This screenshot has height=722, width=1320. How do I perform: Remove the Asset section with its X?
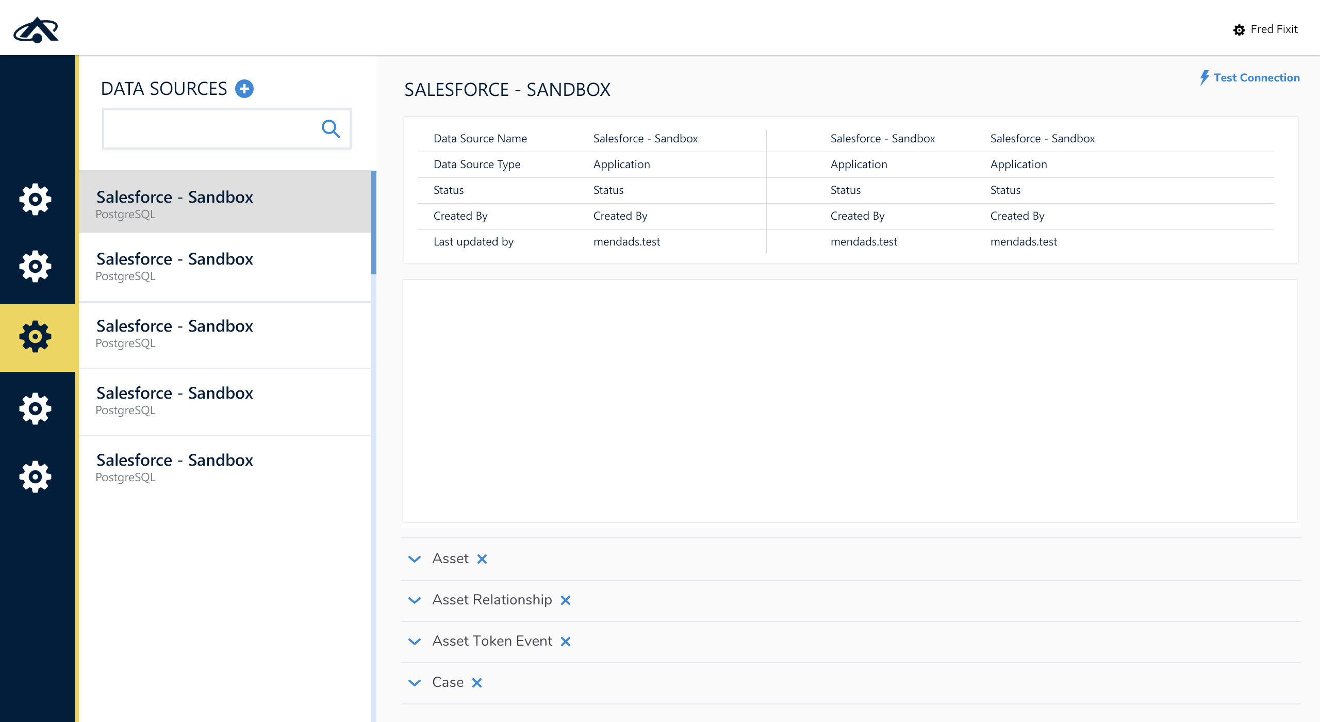tap(483, 559)
